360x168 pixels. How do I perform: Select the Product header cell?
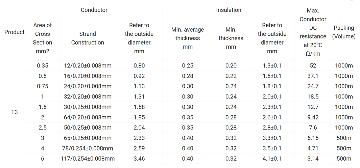pos(15,32)
